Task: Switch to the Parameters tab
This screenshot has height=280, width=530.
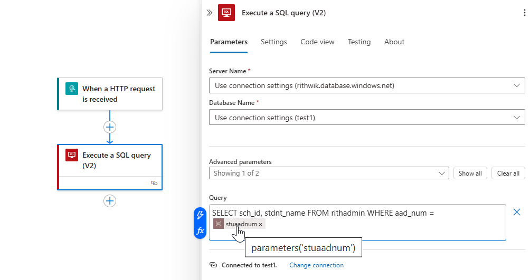Action: click(229, 42)
